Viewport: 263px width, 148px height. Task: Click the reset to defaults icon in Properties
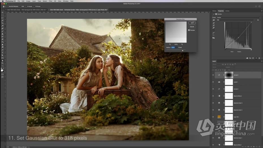coord(253,58)
